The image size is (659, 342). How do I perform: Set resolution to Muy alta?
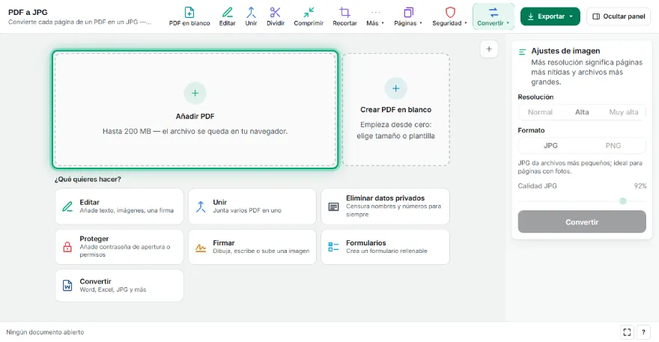(x=623, y=112)
